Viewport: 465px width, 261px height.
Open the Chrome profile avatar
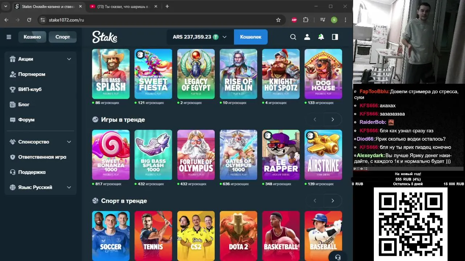point(334,20)
